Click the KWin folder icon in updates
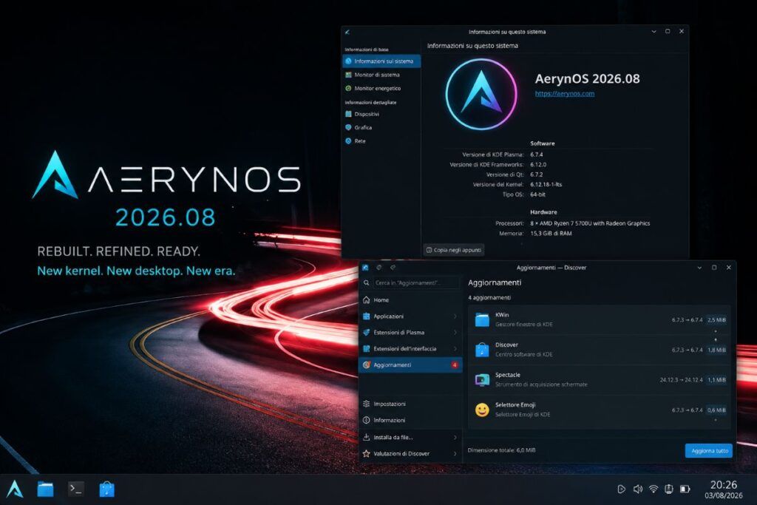This screenshot has height=505, width=757. (482, 319)
